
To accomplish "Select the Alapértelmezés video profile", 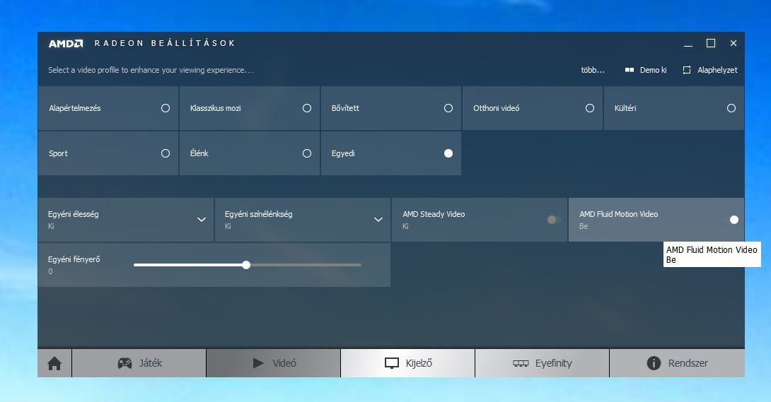I will [x=108, y=108].
